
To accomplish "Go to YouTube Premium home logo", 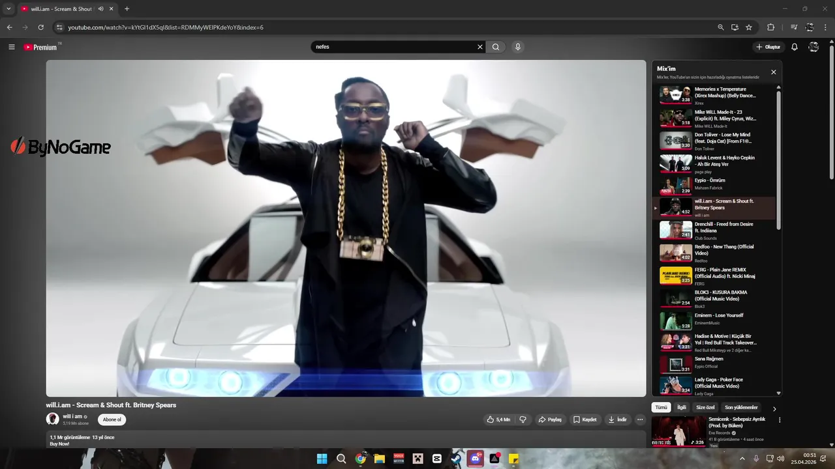I will point(40,47).
